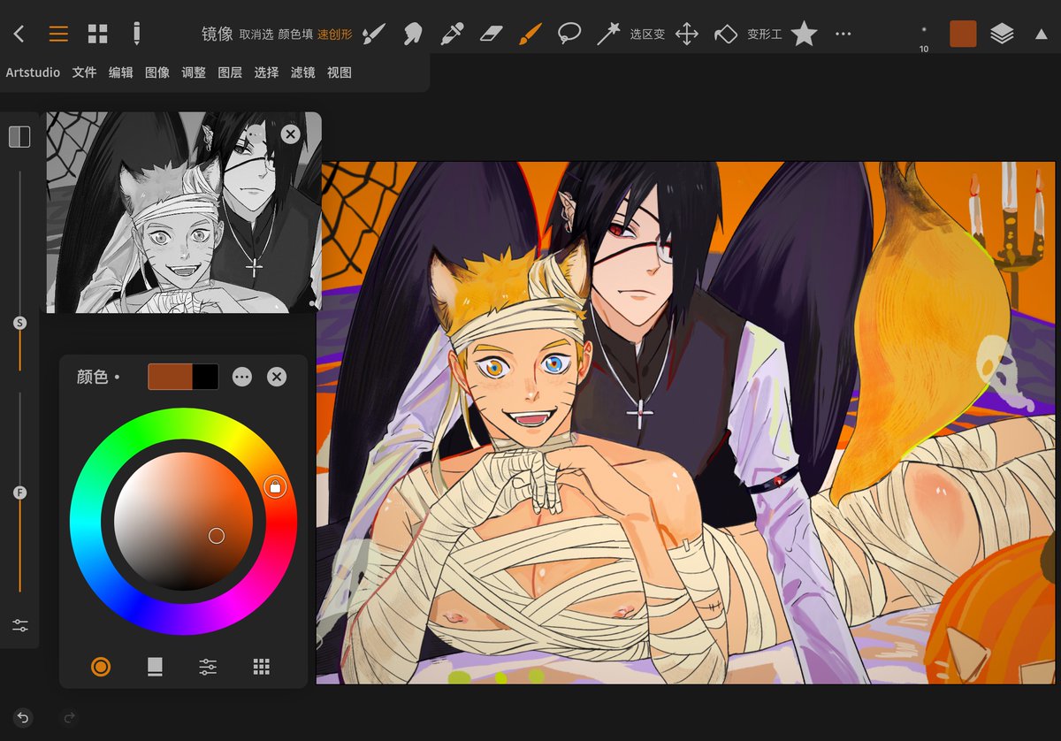Select the magic wand tool
Image resolution: width=1061 pixels, height=741 pixels.
[608, 34]
